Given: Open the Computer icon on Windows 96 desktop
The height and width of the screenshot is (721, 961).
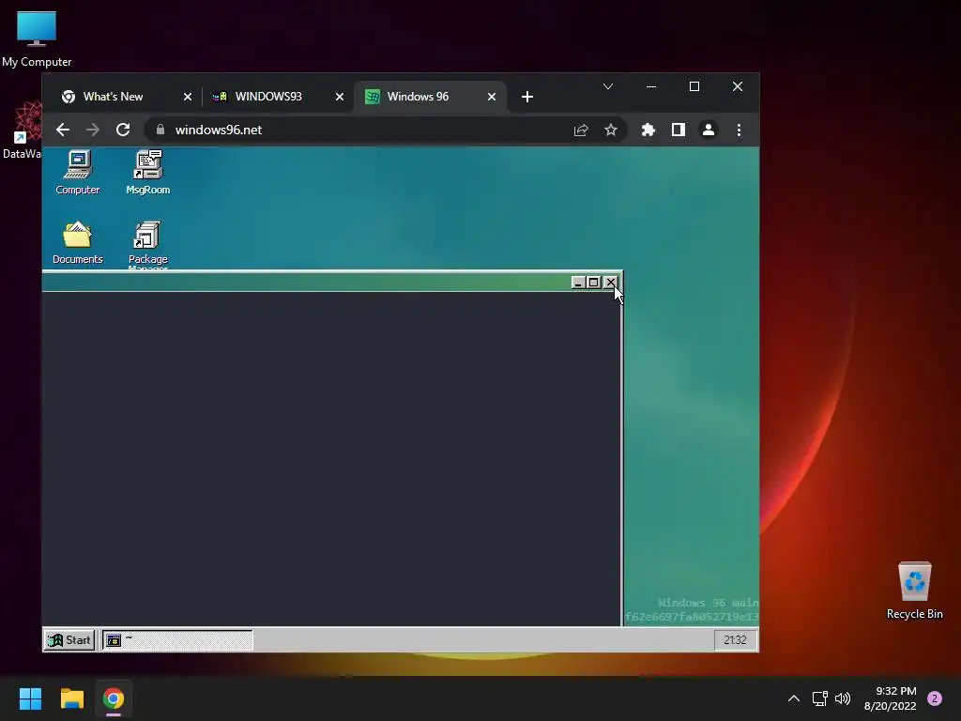Looking at the screenshot, I should click(x=77, y=173).
